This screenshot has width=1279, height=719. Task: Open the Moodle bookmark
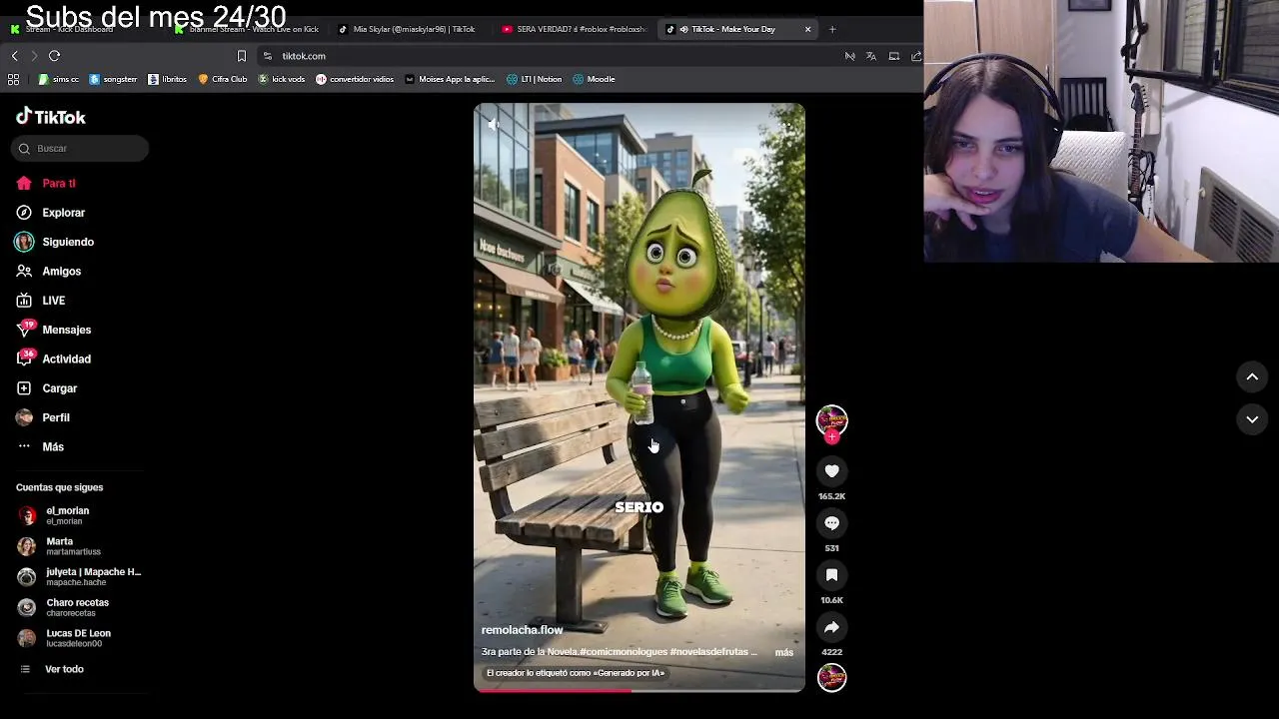pyautogui.click(x=594, y=79)
